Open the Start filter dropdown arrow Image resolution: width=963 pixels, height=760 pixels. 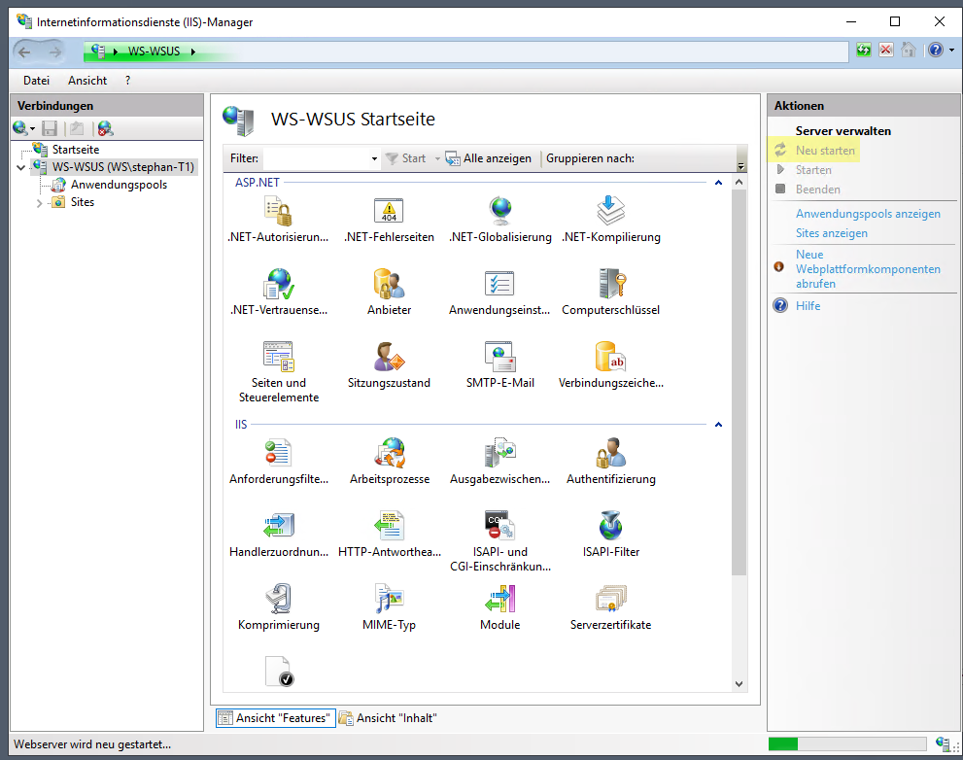[437, 158]
